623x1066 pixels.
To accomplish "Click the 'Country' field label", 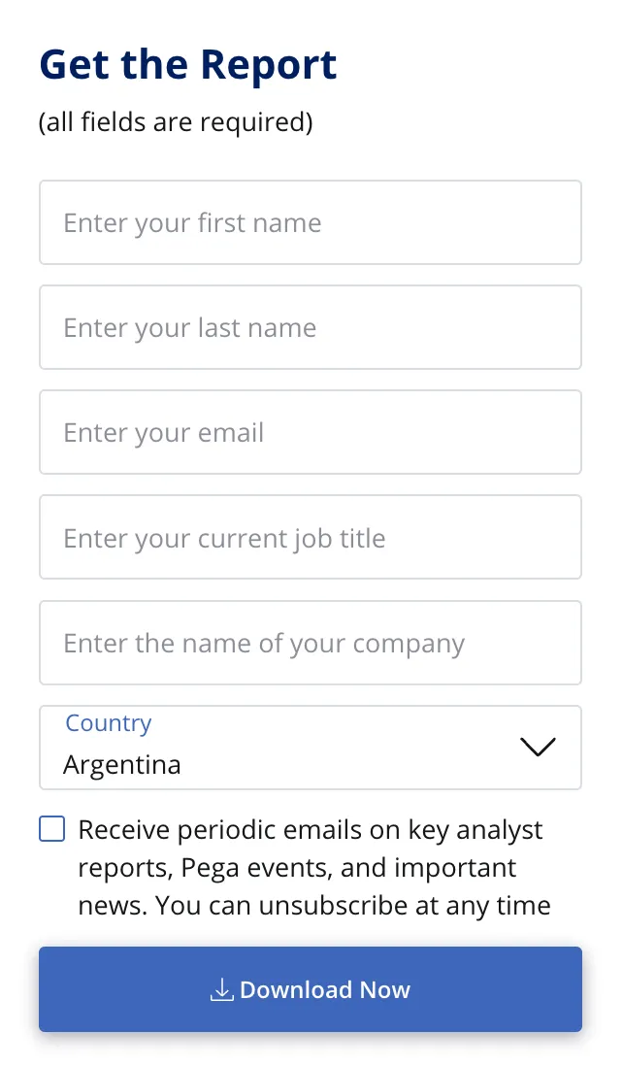I will pos(109,723).
